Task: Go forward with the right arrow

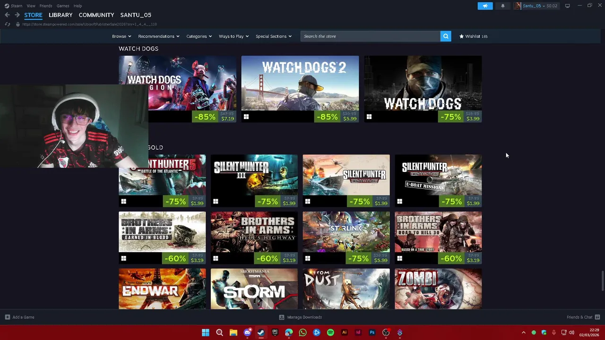Action: click(x=17, y=15)
